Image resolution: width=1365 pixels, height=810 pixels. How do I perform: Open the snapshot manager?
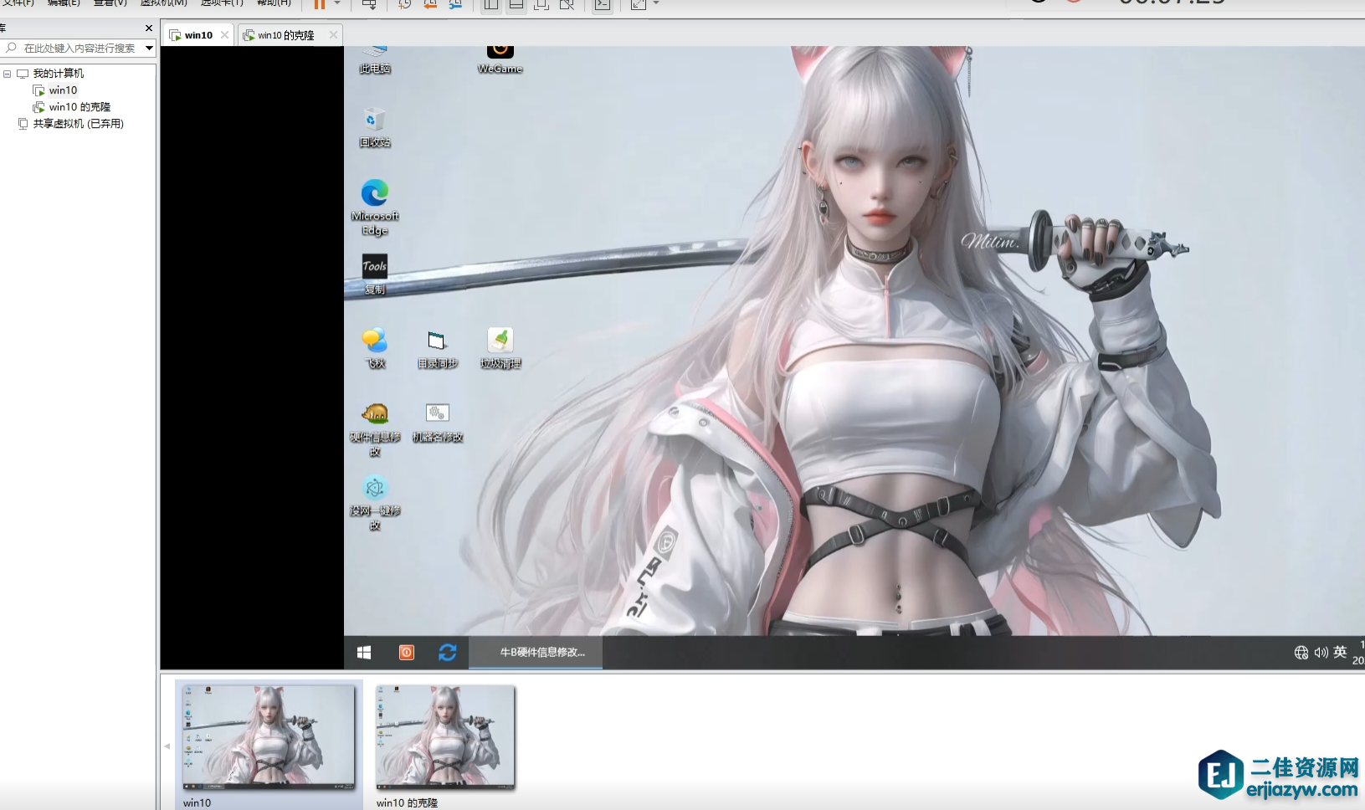(x=456, y=6)
